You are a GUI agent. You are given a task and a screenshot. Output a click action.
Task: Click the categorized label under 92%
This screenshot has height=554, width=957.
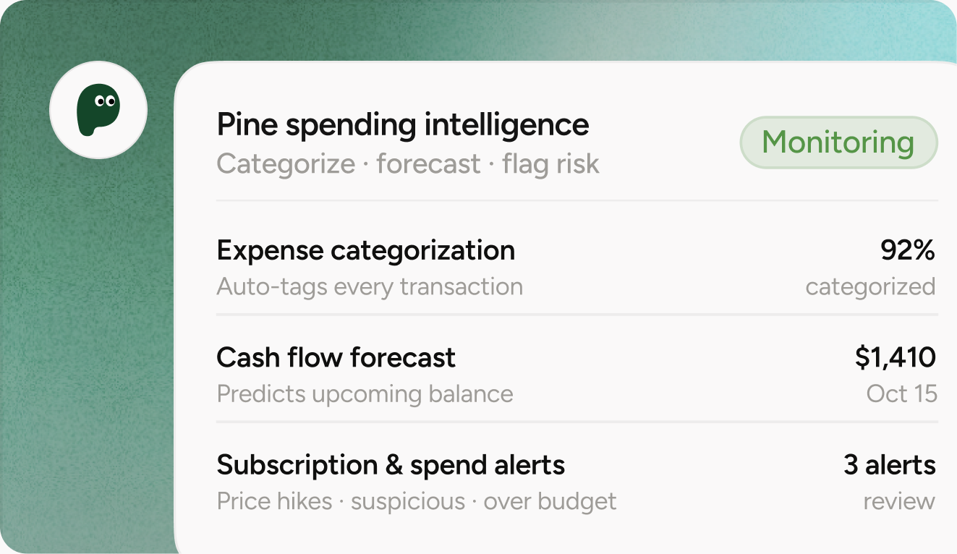pyautogui.click(x=870, y=287)
